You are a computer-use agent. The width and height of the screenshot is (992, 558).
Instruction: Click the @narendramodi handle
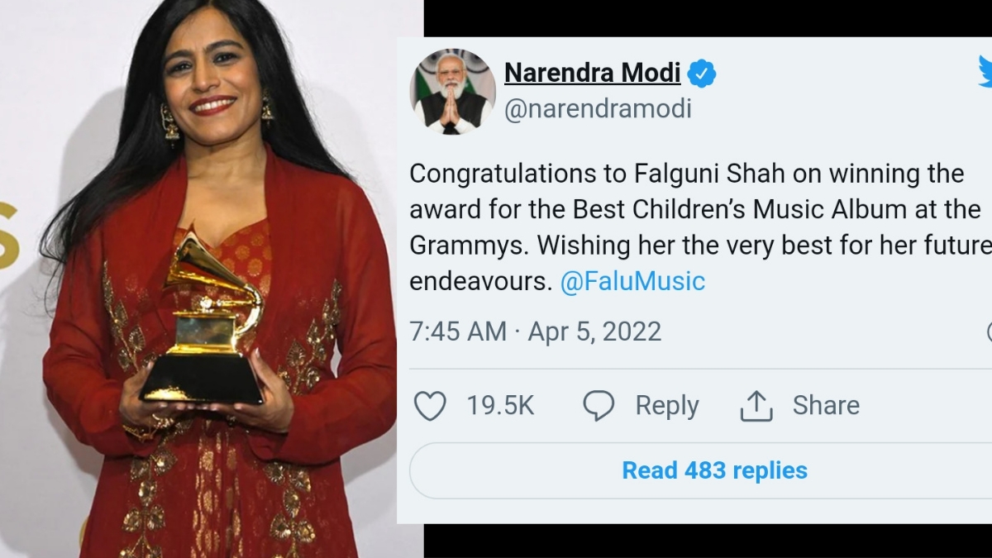pyautogui.click(x=598, y=109)
